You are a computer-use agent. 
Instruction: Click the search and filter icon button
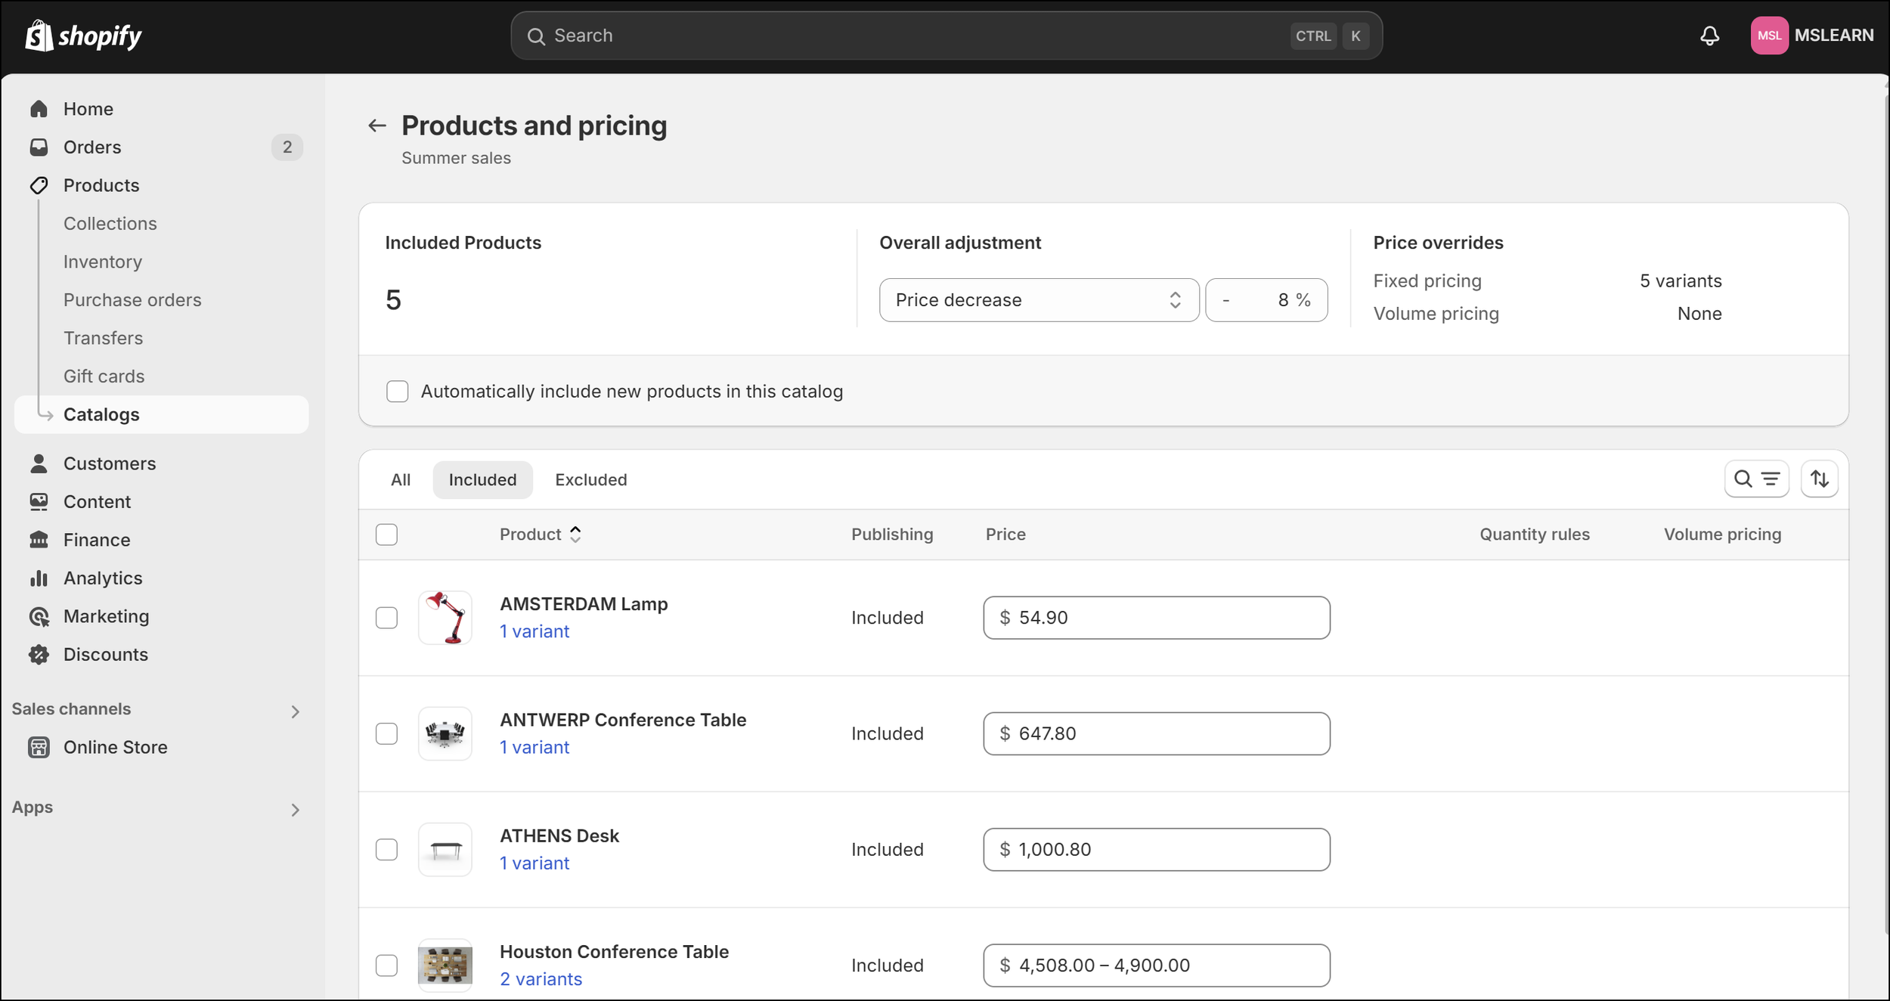pyautogui.click(x=1755, y=479)
